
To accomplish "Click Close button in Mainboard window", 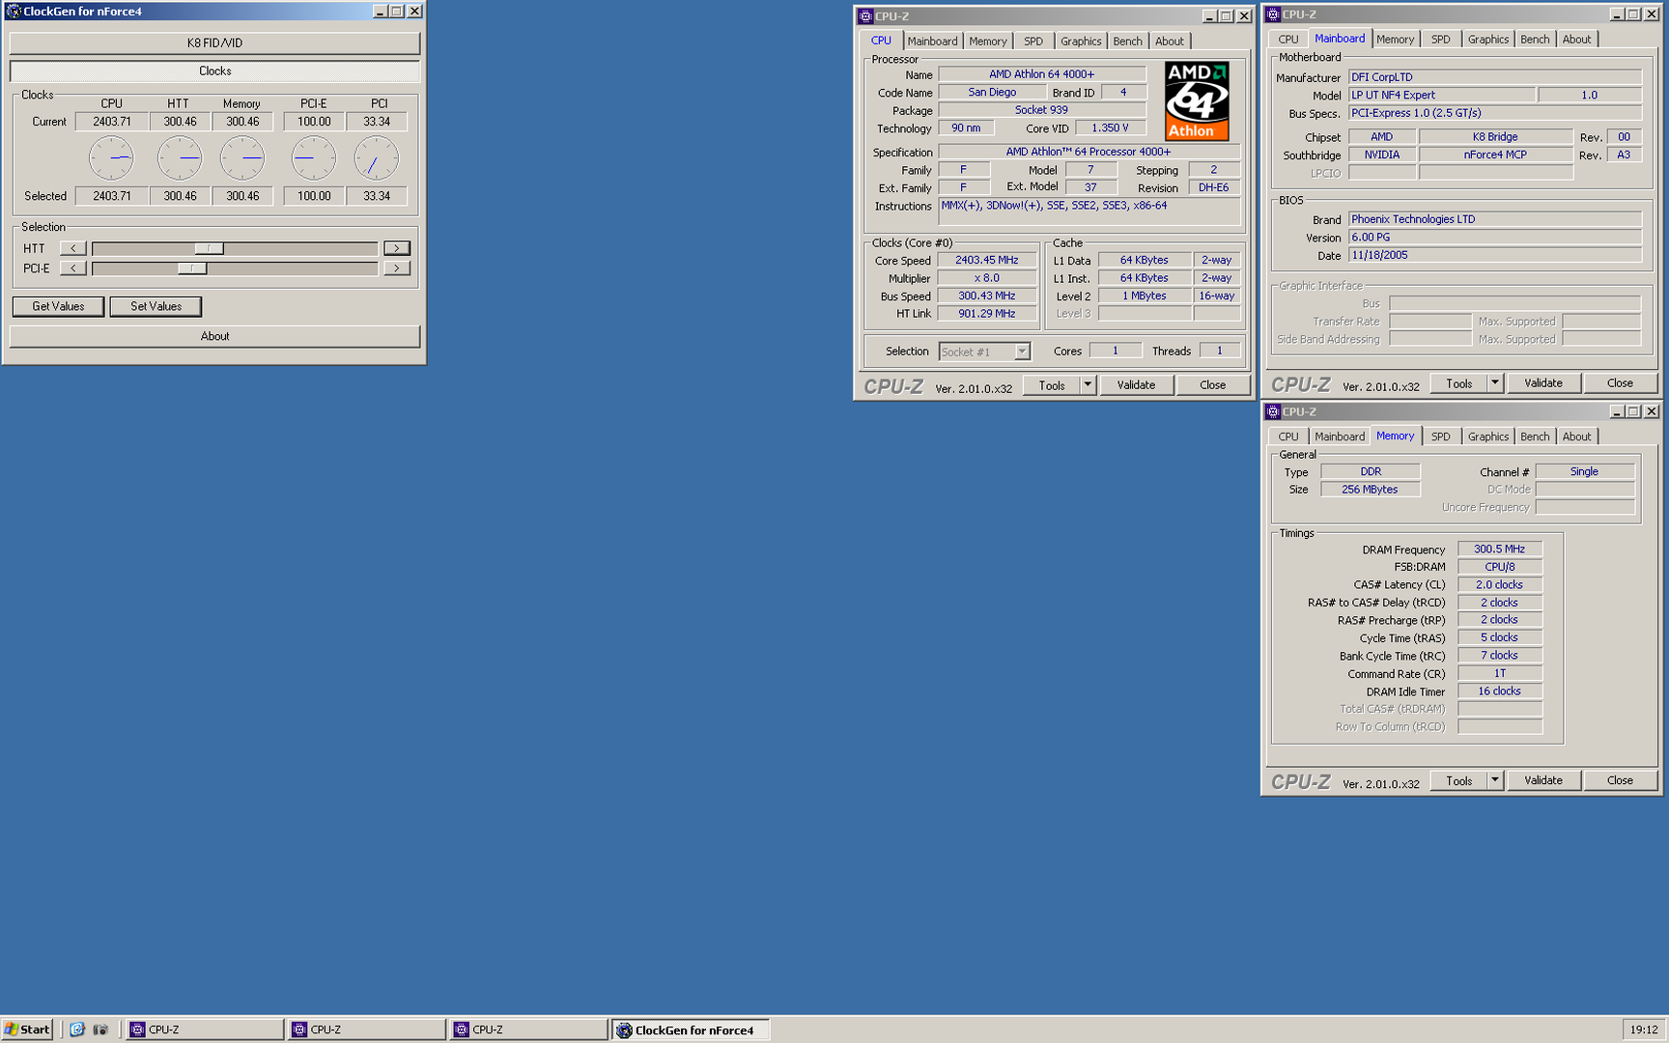I will click(x=1621, y=382).
